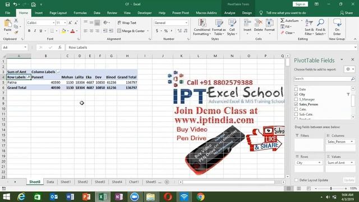Switch to the Power Pivot tab
Screen dimensions: 359x202
181,13
